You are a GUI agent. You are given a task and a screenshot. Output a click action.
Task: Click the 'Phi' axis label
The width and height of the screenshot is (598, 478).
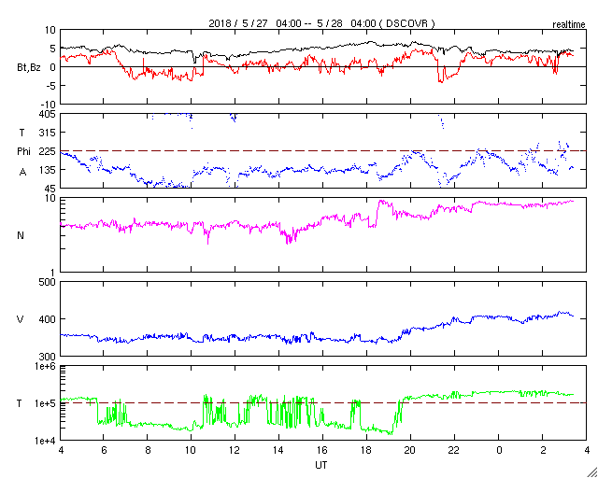point(23,151)
